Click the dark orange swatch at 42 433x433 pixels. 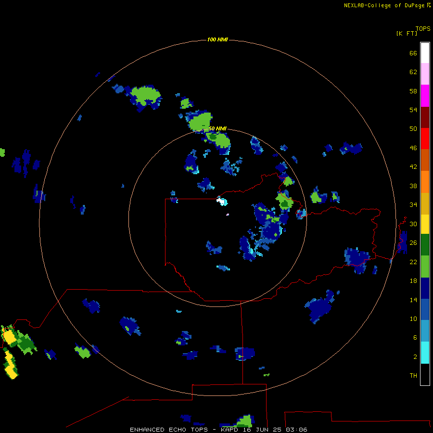pyautogui.click(x=425, y=160)
